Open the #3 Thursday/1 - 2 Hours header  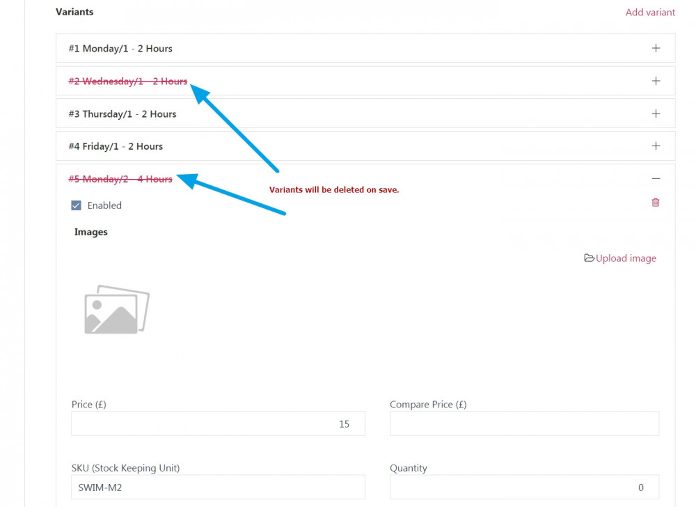coord(122,114)
